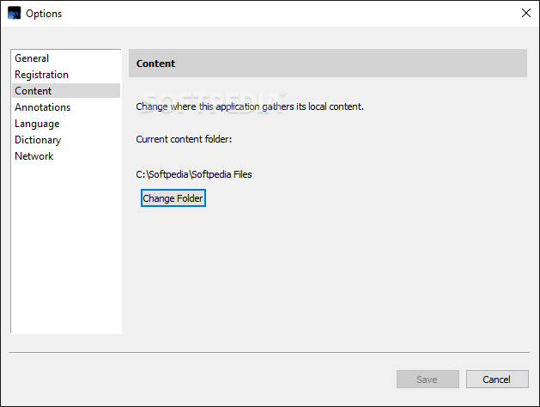Image resolution: width=540 pixels, height=407 pixels.
Task: Open the General options page
Action: (x=32, y=58)
